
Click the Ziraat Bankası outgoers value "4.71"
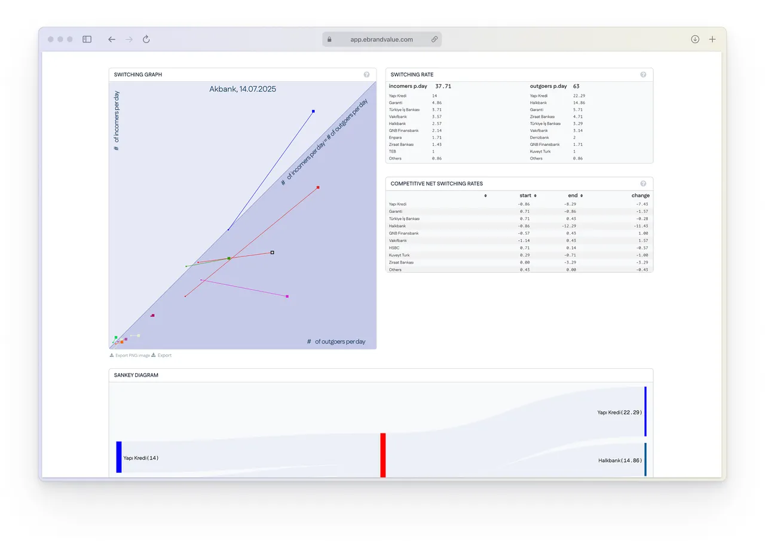click(578, 117)
